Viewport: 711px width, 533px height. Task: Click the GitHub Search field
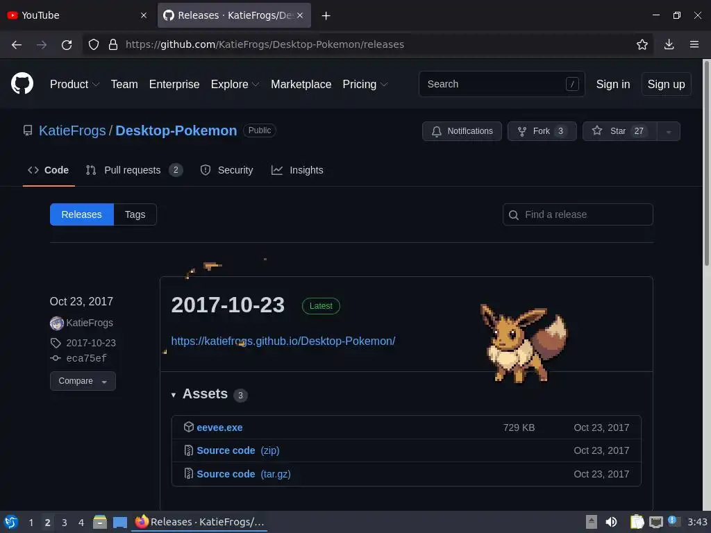(x=501, y=84)
